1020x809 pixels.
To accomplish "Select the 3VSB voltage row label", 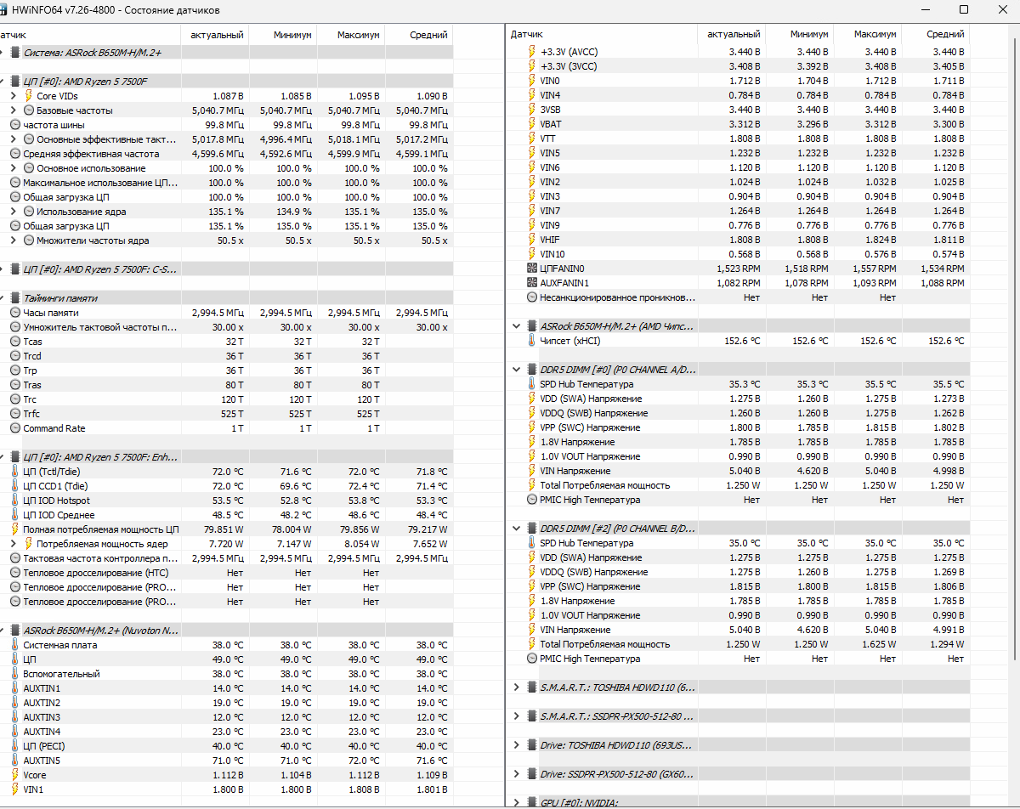I will coord(550,110).
